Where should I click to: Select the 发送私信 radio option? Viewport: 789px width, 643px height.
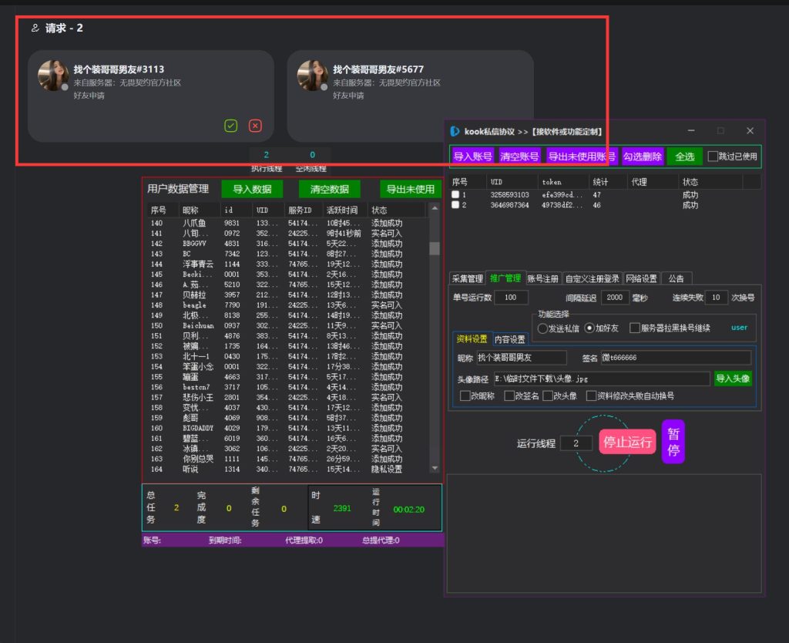[x=542, y=328]
